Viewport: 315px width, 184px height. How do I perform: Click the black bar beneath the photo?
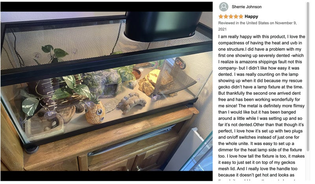pyautogui.click(x=106, y=176)
